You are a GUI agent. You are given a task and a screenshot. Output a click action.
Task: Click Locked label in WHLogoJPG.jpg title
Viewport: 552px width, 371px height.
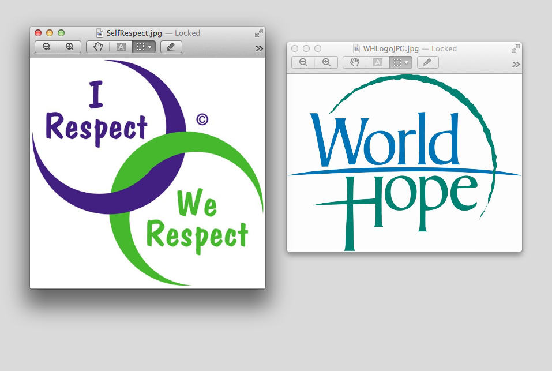click(x=444, y=48)
